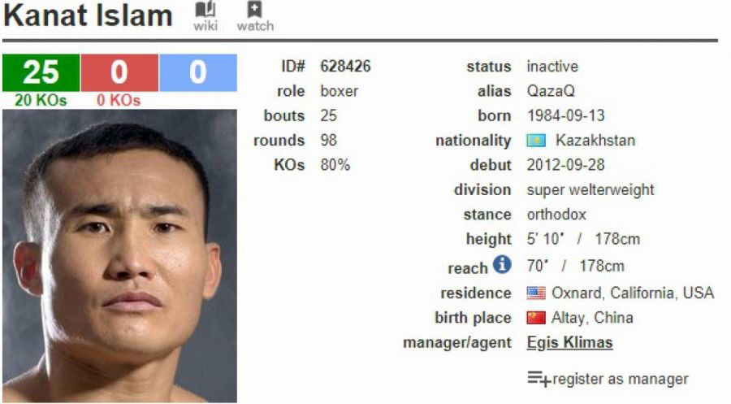The image size is (731, 404).
Task: Select the red 0 losses box
Action: point(119,72)
